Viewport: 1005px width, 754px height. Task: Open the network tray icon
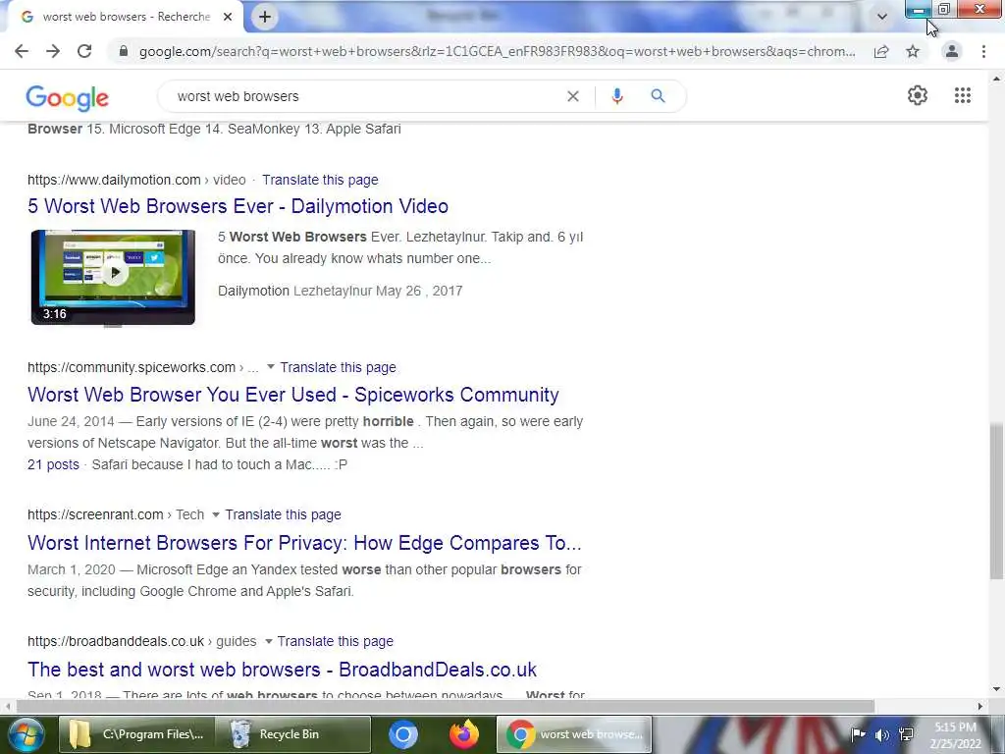(x=906, y=734)
